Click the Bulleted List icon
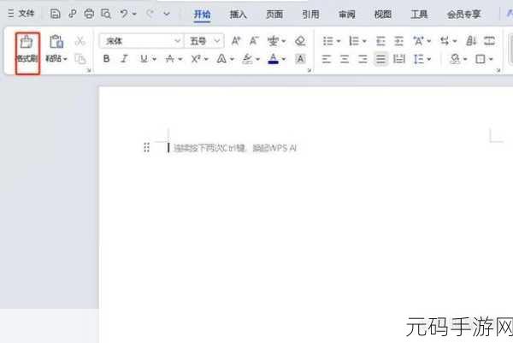513x343 pixels. coord(327,41)
